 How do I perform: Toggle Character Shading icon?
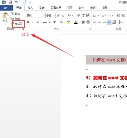tap(83, 22)
